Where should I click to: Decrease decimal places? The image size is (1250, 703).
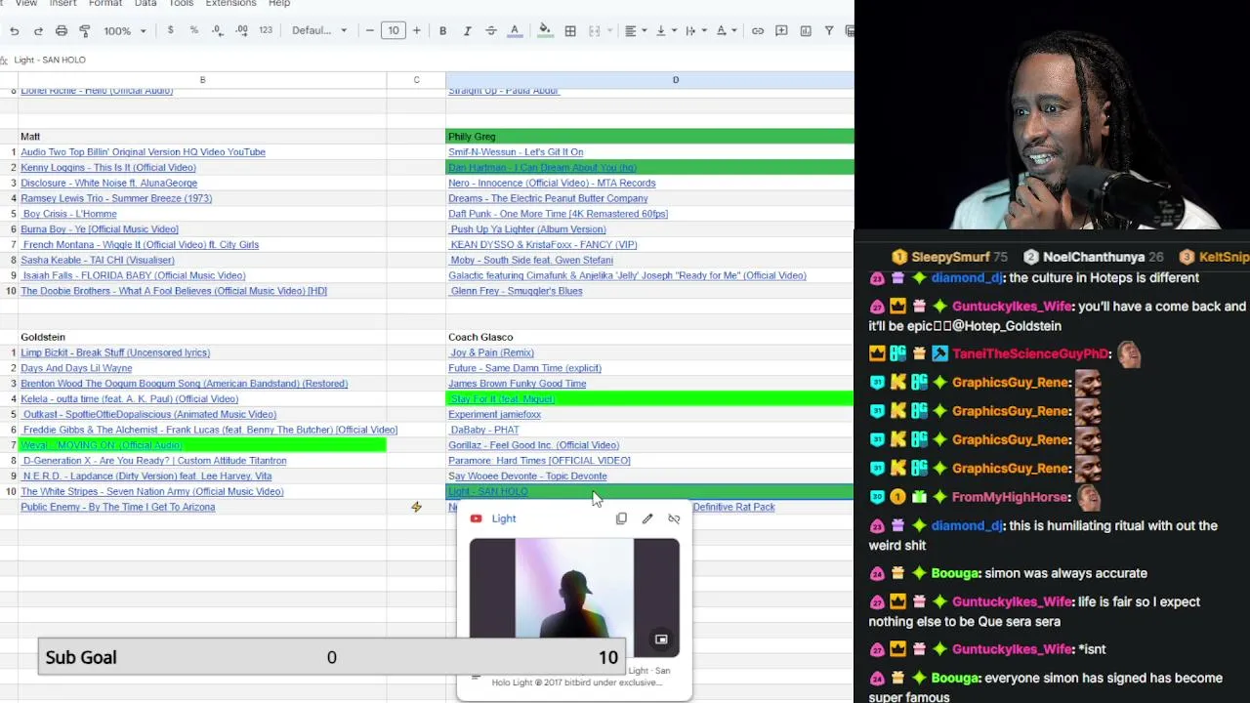click(x=217, y=31)
